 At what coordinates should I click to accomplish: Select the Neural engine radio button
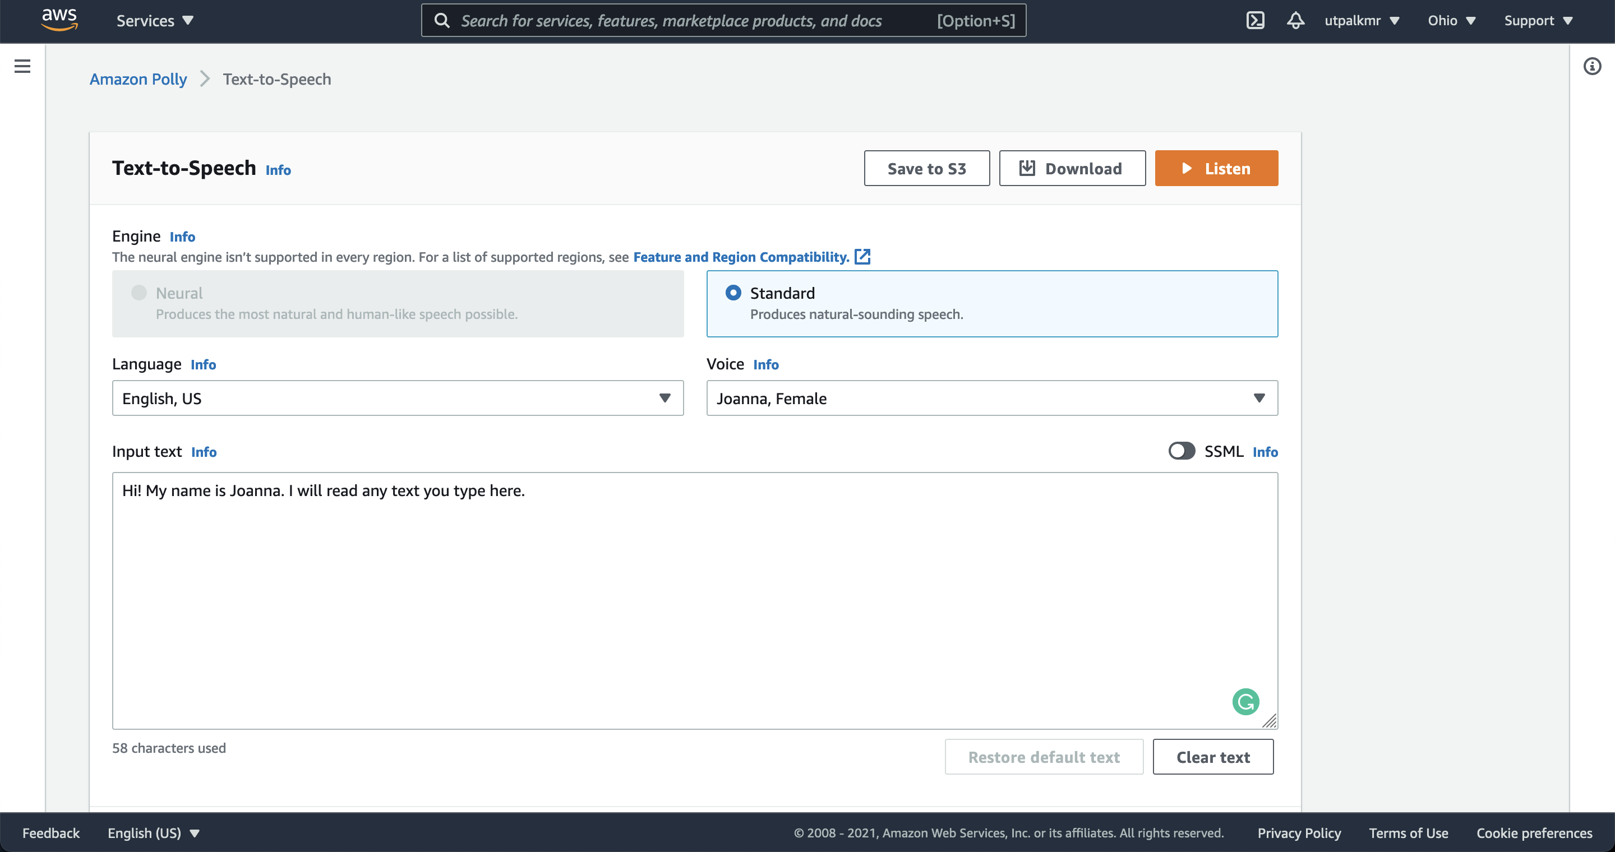[139, 293]
